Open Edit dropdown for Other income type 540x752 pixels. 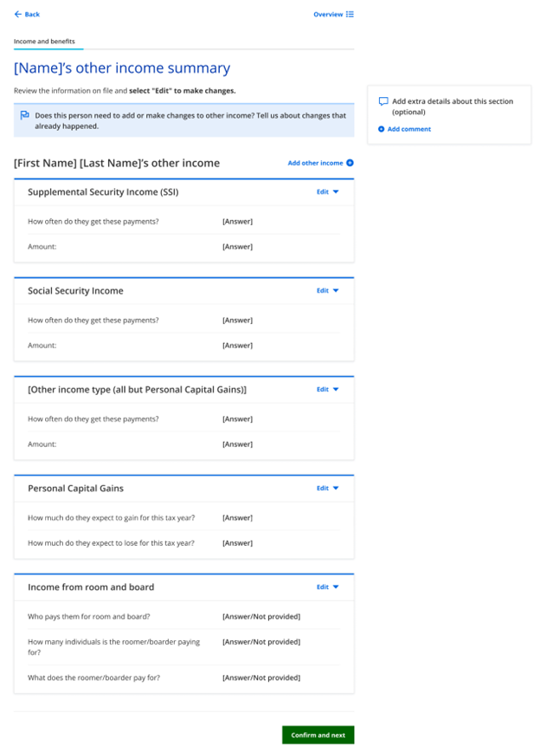point(328,390)
